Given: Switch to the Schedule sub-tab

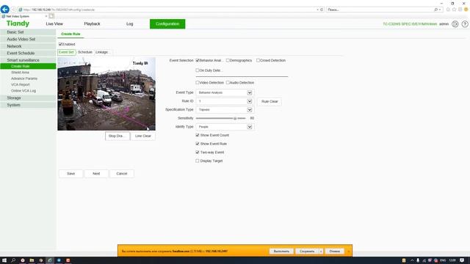Looking at the screenshot, I should click(85, 52).
